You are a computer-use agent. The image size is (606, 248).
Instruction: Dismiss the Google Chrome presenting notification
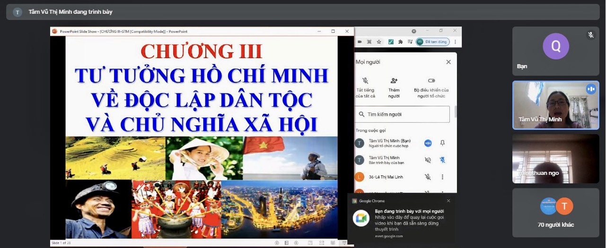(x=448, y=201)
